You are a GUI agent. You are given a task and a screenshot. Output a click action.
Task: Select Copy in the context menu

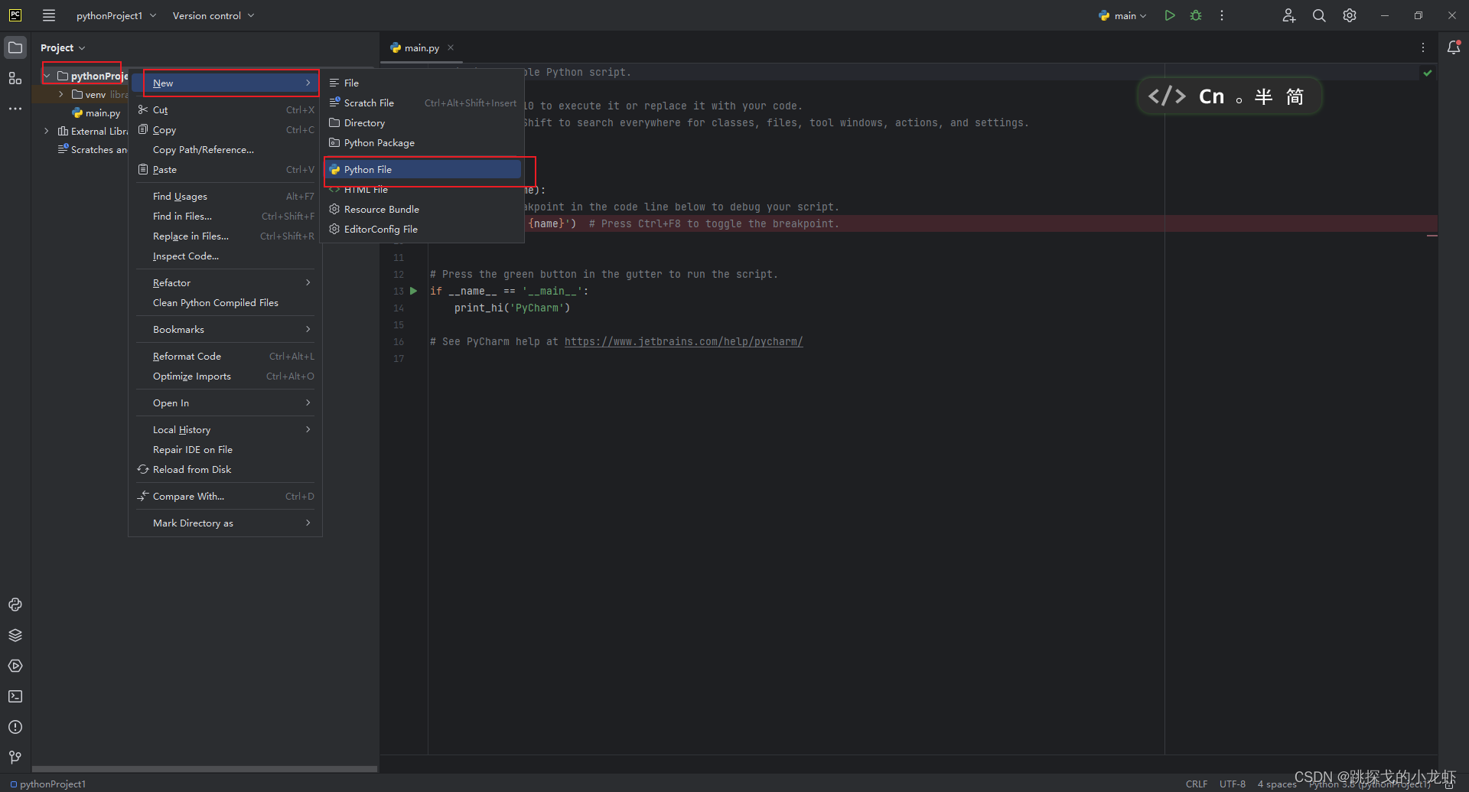(x=225, y=129)
